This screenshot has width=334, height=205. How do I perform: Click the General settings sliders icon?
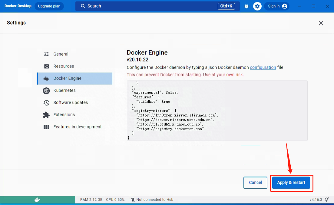[46, 54]
